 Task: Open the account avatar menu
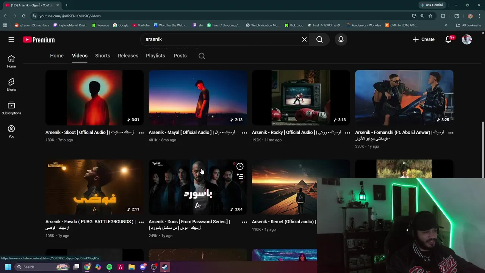click(x=467, y=39)
